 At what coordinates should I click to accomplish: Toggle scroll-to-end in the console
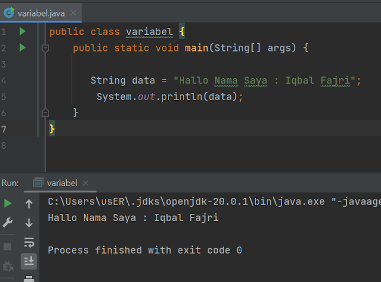pos(29,261)
